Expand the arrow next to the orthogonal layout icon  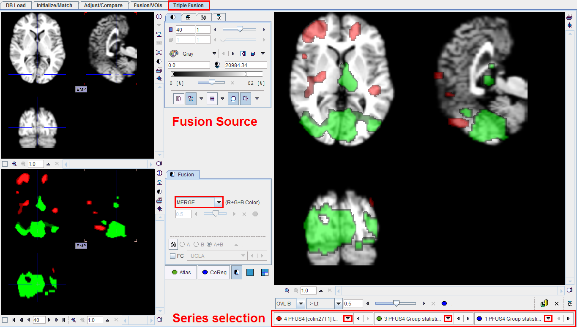(201, 98)
